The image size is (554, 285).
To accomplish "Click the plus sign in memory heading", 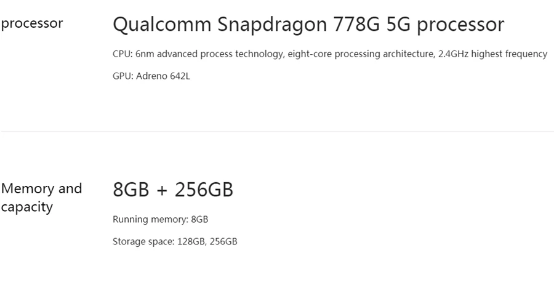I will 162,190.
